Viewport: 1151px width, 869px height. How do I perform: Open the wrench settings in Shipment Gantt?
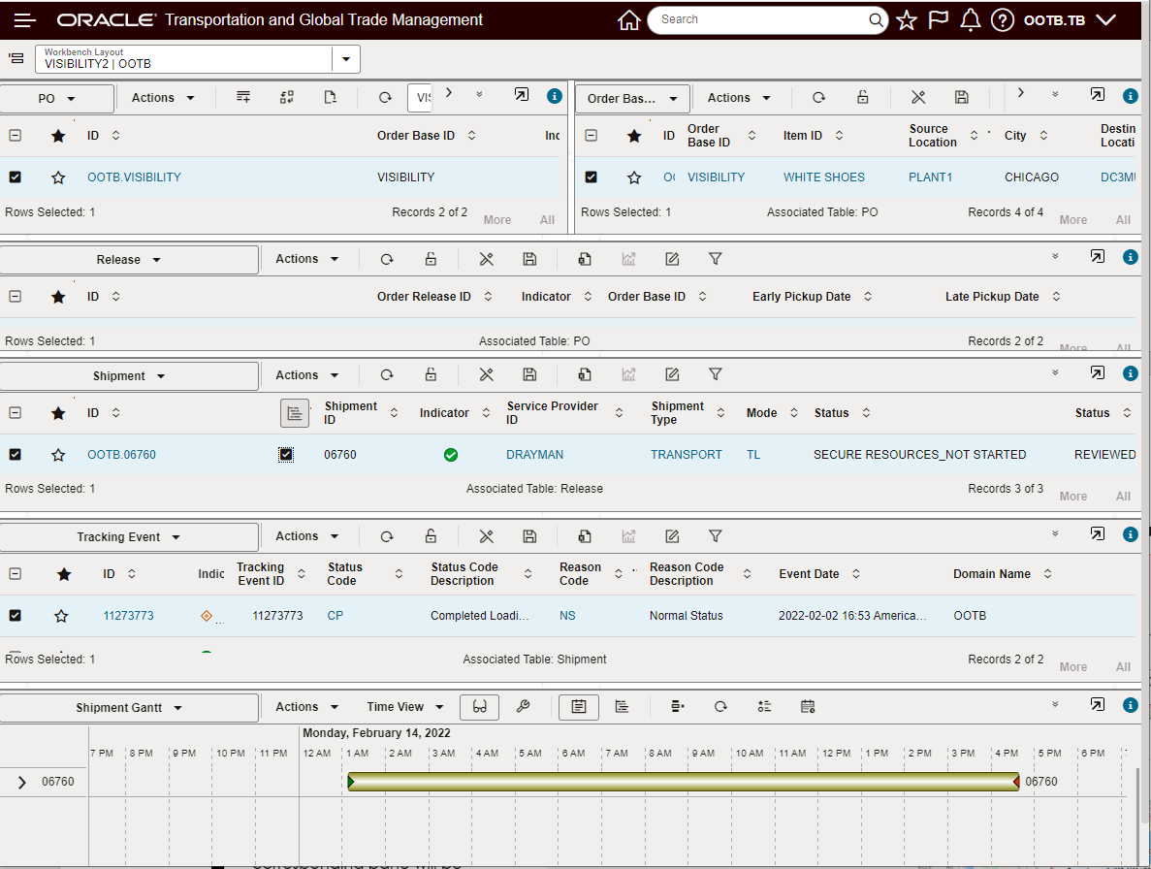pyautogui.click(x=523, y=707)
